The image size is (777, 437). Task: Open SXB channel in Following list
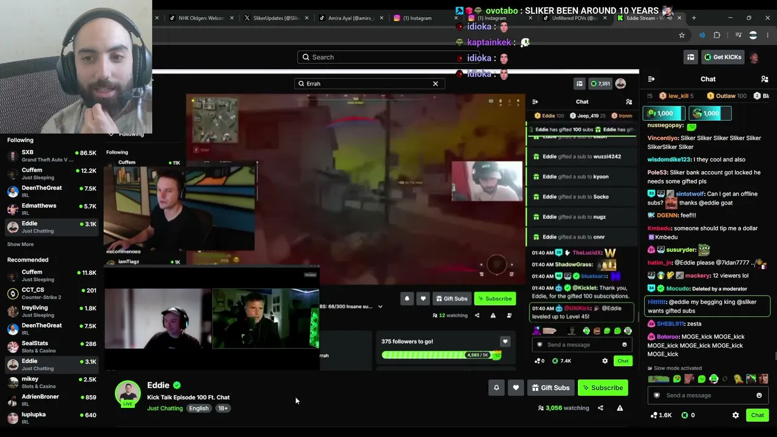[x=52, y=156]
